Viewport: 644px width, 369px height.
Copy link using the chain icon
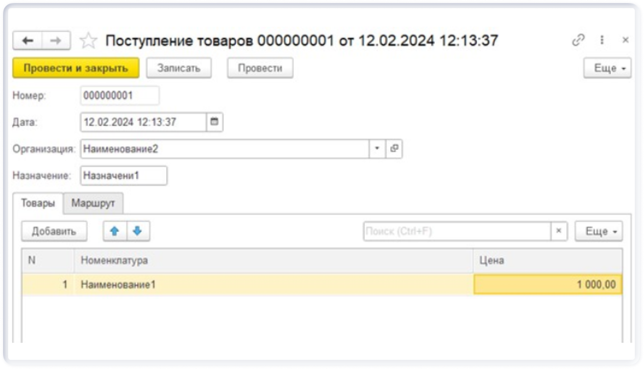point(578,40)
